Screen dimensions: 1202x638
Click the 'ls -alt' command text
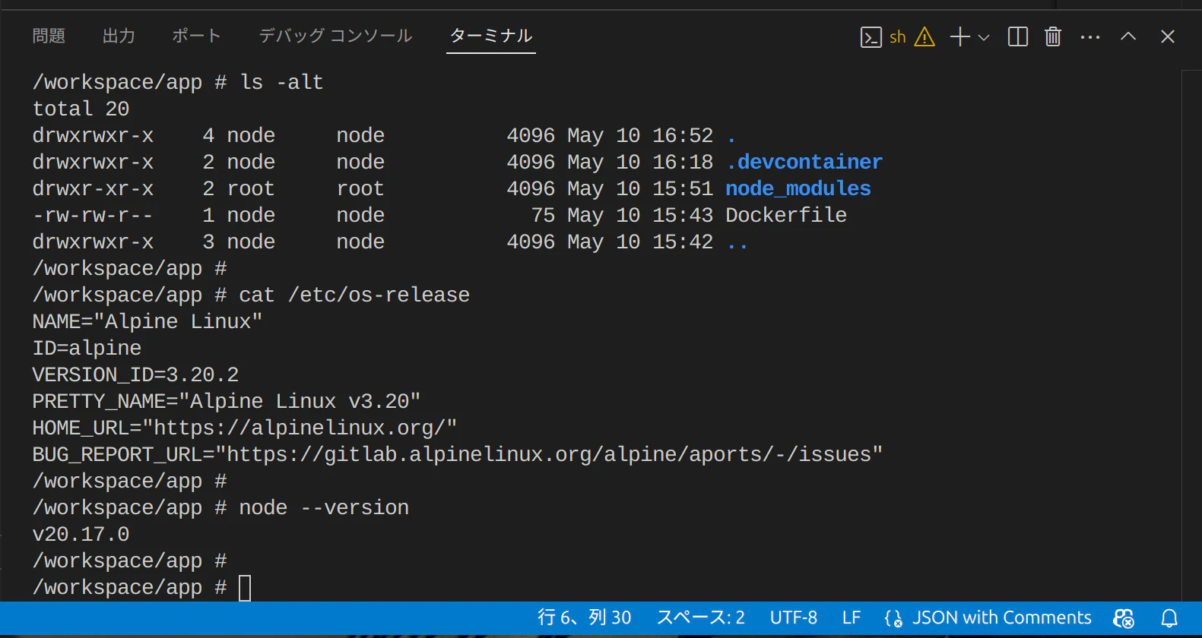281,82
